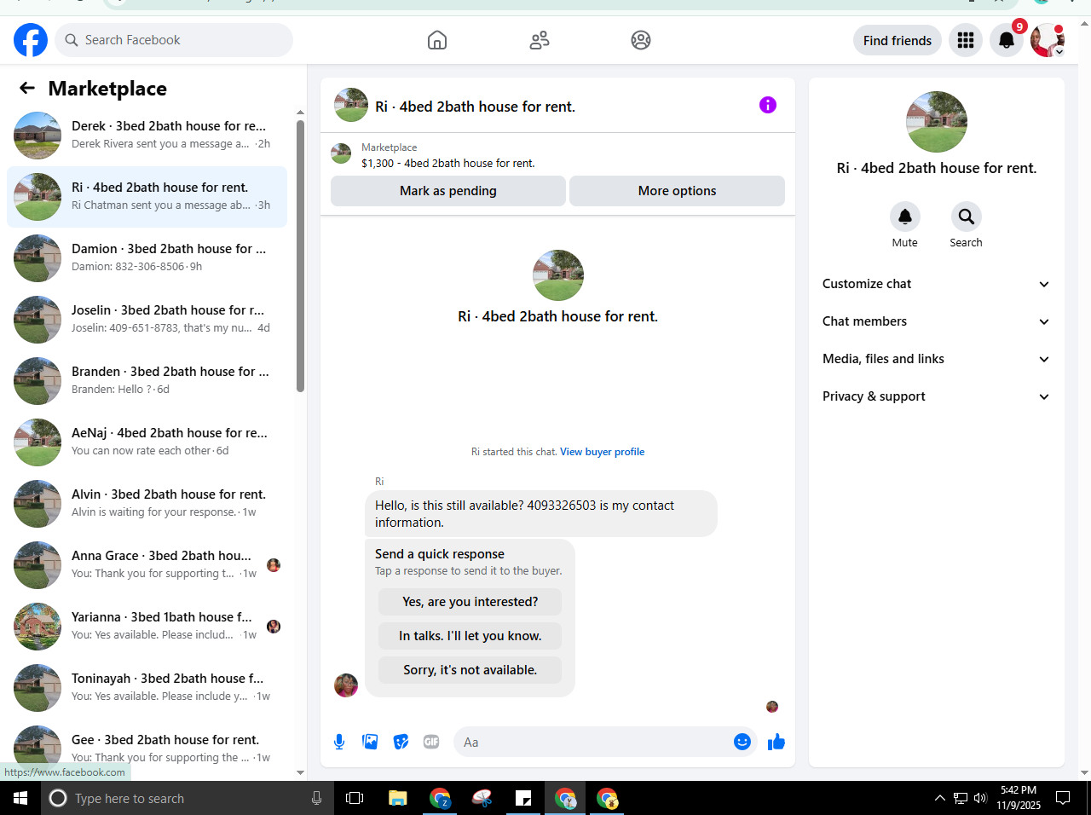
Task: Open the Damion 3bed 2bath conversation
Action: tap(147, 257)
